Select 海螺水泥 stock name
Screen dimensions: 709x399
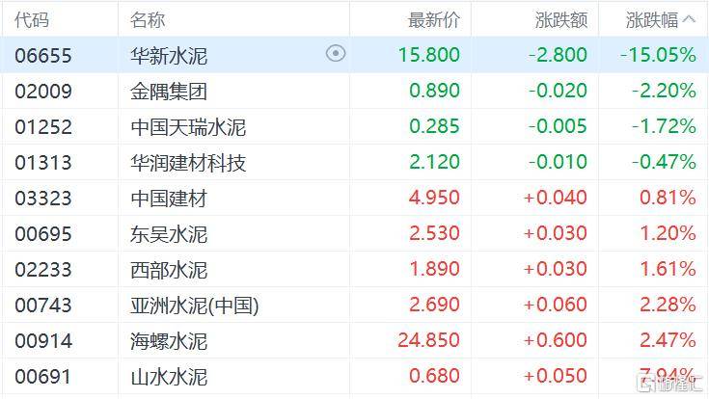coord(169,341)
